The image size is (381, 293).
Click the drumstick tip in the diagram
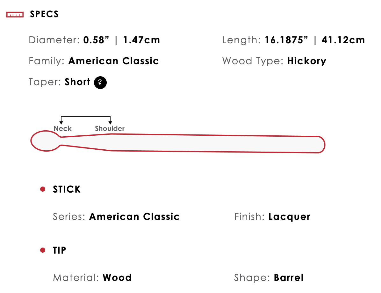(x=46, y=141)
